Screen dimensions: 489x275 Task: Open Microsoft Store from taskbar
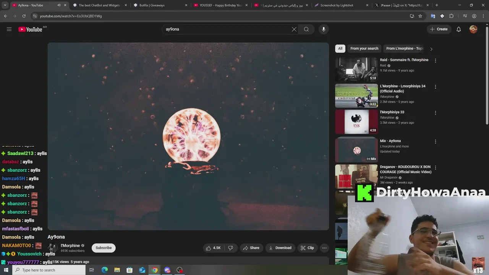[x=130, y=270]
